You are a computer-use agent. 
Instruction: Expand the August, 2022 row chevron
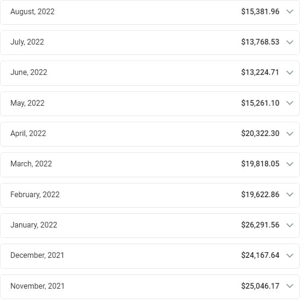[290, 12]
